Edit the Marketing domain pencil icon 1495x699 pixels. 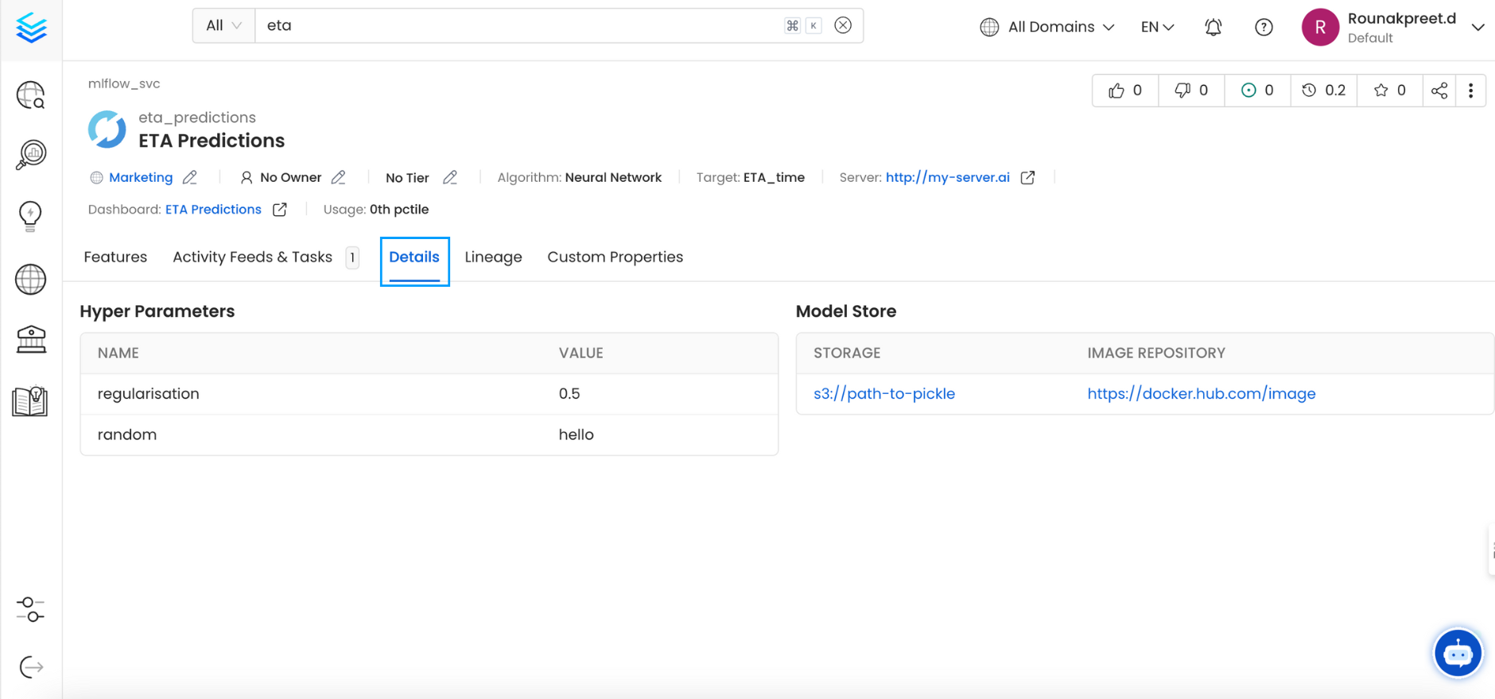[189, 177]
